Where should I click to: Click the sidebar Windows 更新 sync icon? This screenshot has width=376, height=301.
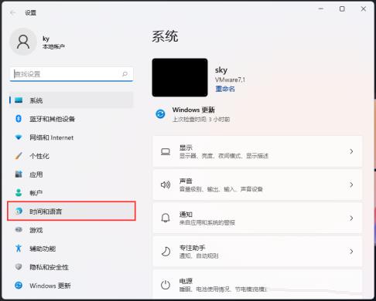point(19,286)
